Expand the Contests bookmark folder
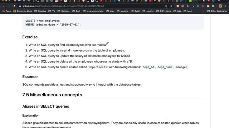229x128 pixels. coord(63,11)
